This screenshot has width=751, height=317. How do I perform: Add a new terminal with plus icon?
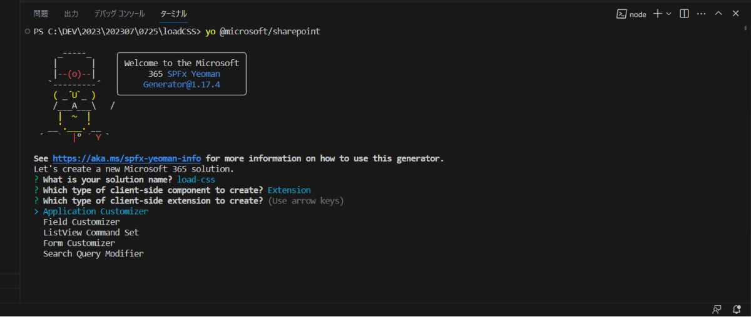pos(657,14)
